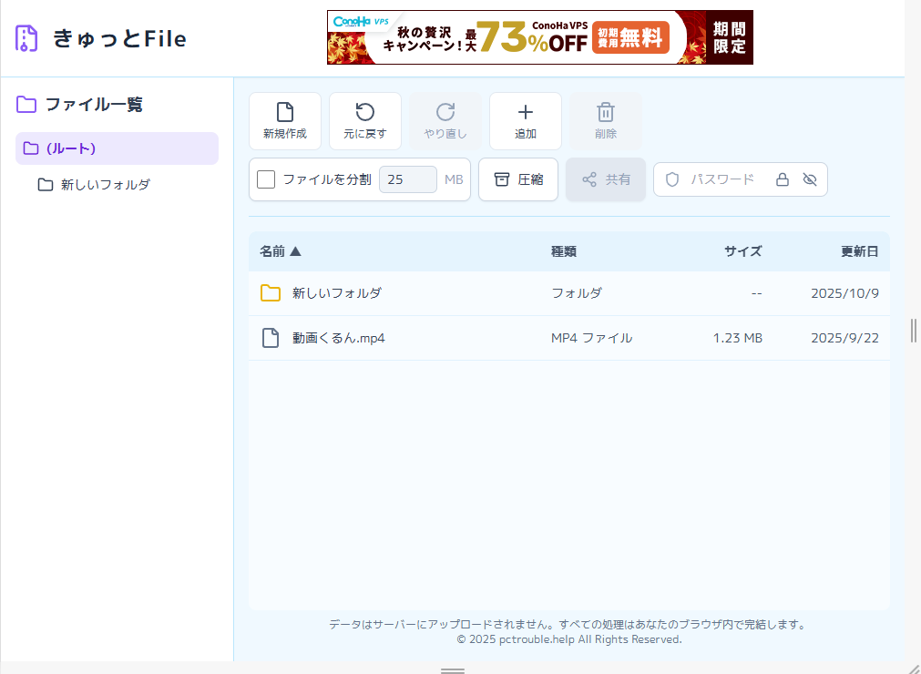Viewport: 921px width, 674px height.
Task: Click the 新規作成 new file icon
Action: click(284, 112)
